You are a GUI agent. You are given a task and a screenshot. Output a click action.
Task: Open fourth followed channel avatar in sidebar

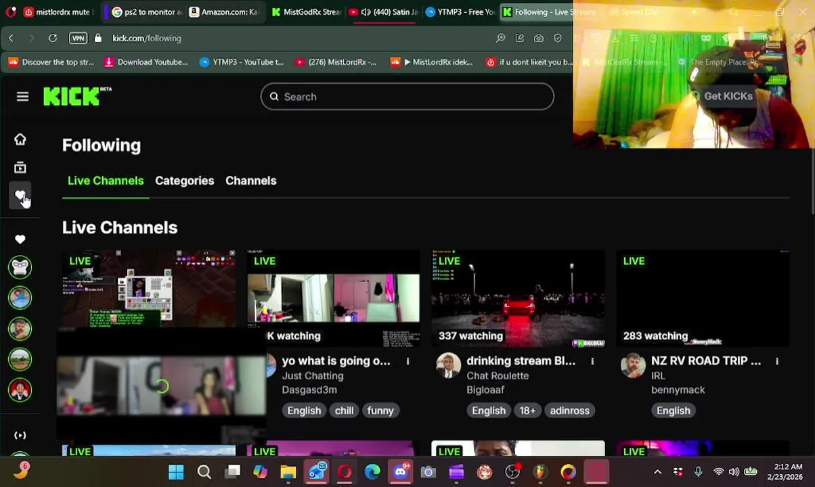(x=20, y=359)
